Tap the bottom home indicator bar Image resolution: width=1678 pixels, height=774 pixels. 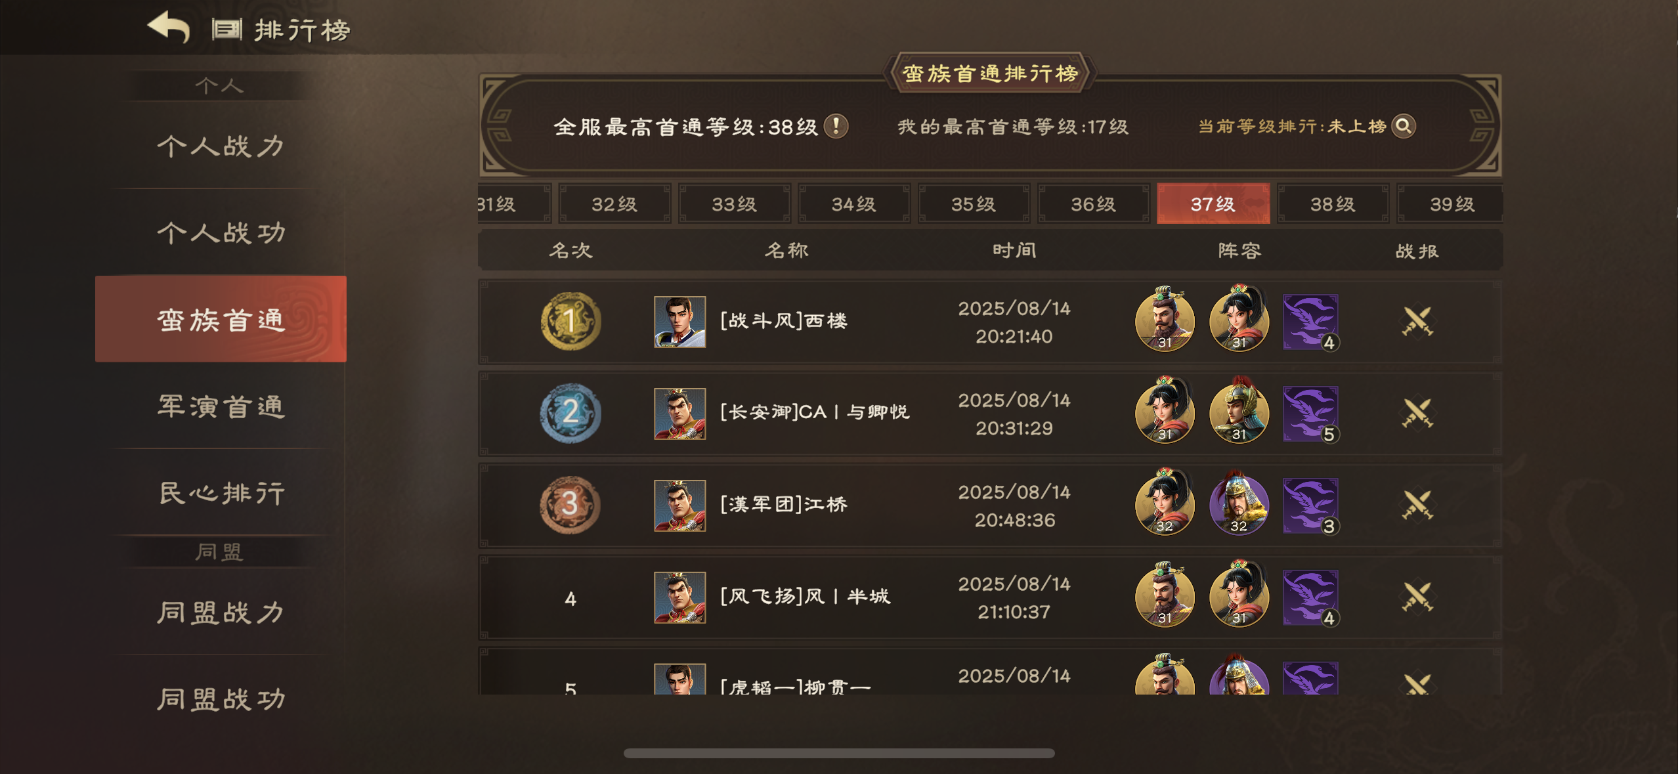click(839, 753)
